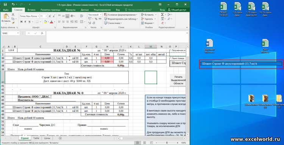Open the Name Box M40 dropdown
This screenshot has width=284, height=145.
pyautogui.click(x=18, y=33)
